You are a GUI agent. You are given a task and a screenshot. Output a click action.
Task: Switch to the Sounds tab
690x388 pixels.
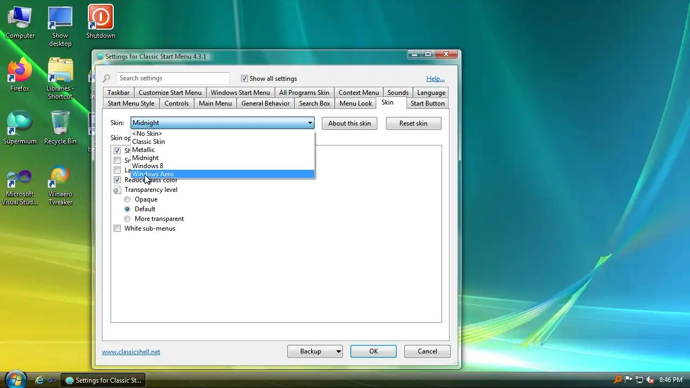click(x=398, y=93)
